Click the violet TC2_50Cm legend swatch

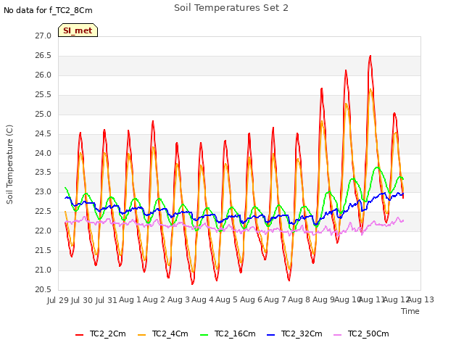point(337,335)
